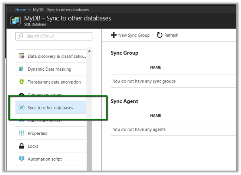Click the New Sync Group button label
The image size is (241, 175).
tap(134, 35)
